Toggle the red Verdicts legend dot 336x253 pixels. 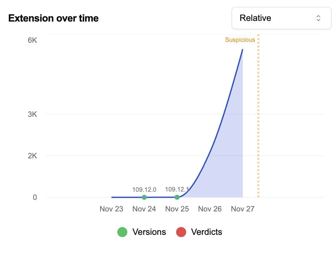click(181, 232)
